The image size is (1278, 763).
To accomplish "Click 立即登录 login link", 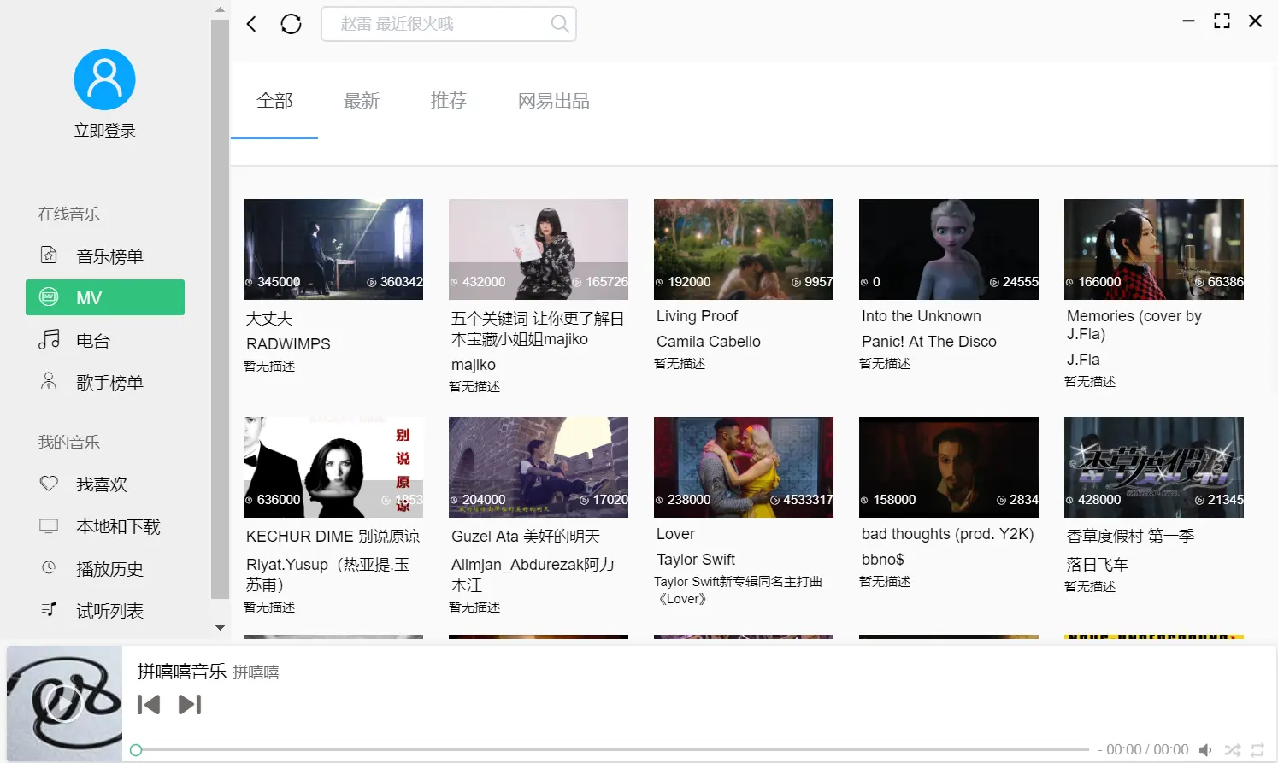I will (104, 131).
